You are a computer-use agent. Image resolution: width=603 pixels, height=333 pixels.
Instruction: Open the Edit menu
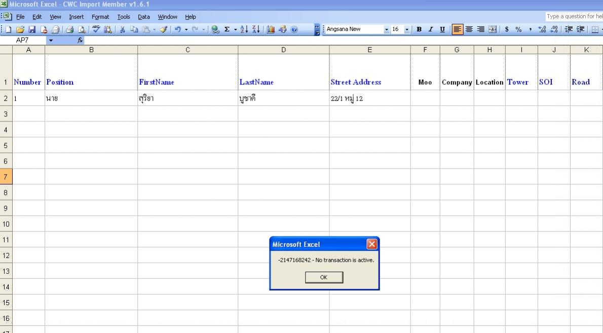[37, 17]
